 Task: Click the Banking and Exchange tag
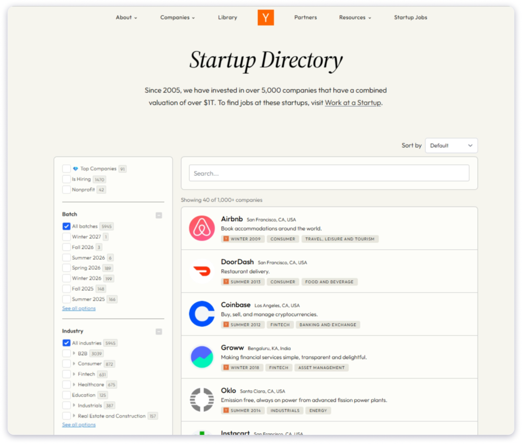(328, 325)
